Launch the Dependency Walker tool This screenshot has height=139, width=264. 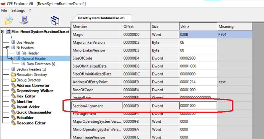(35, 91)
